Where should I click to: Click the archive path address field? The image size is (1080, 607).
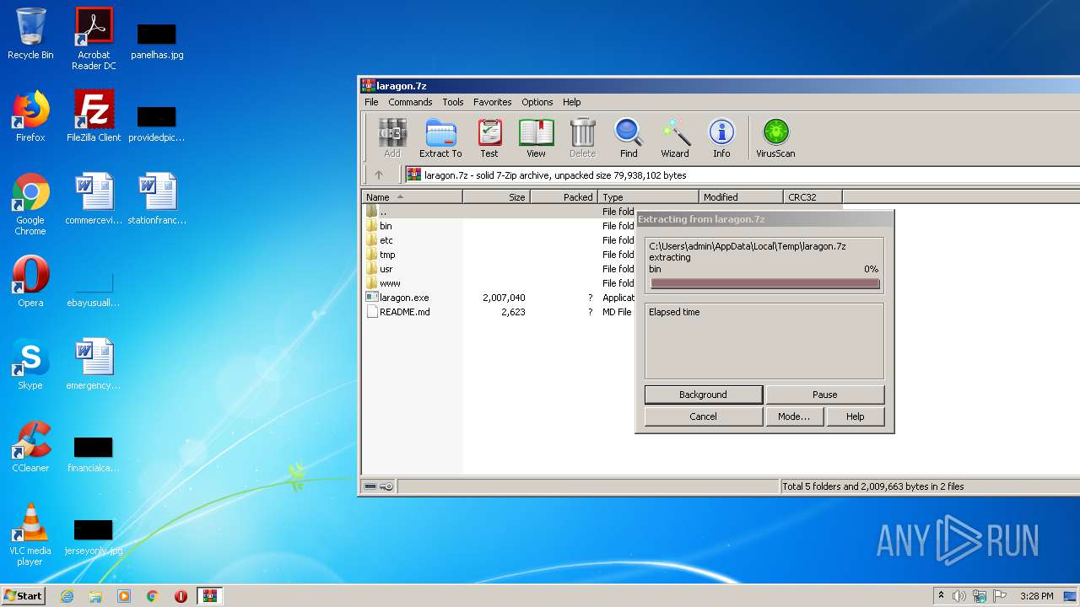pos(741,175)
